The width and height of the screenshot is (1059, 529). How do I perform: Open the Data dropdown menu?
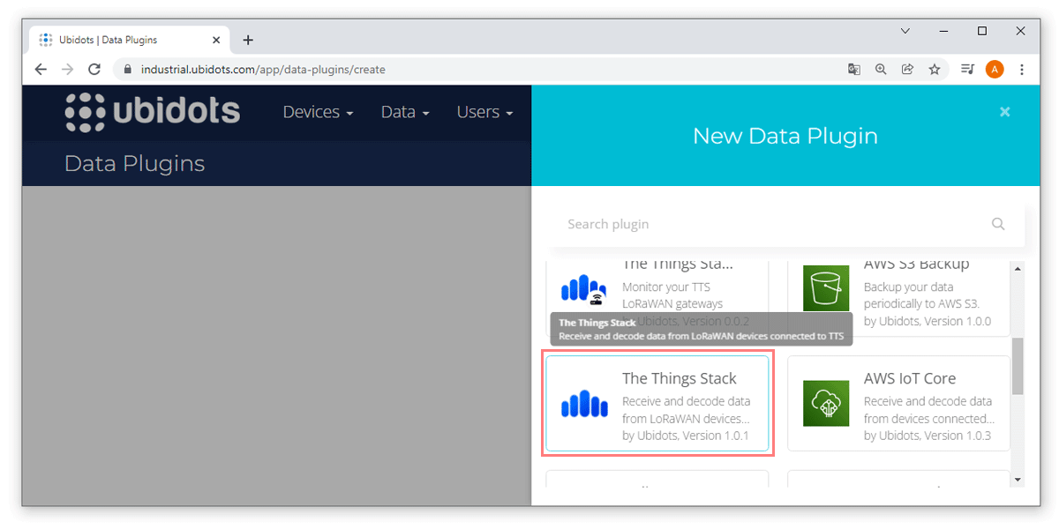405,112
